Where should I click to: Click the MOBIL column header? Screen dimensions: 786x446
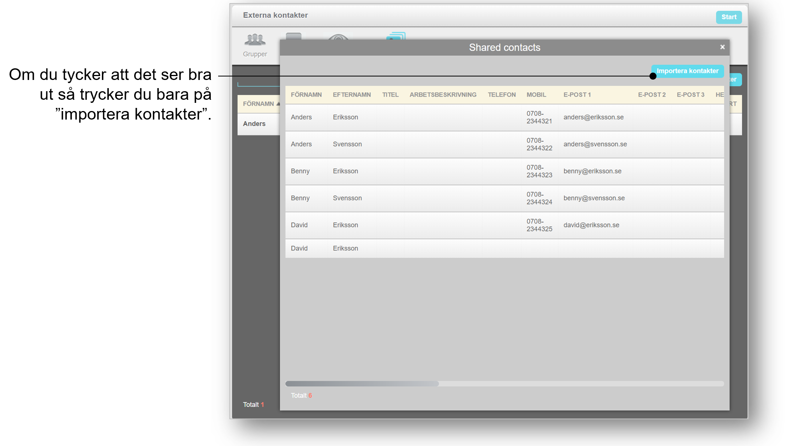(x=536, y=95)
